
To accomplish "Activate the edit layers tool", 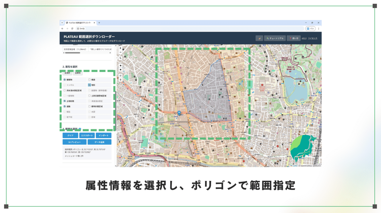I will pos(120,76).
